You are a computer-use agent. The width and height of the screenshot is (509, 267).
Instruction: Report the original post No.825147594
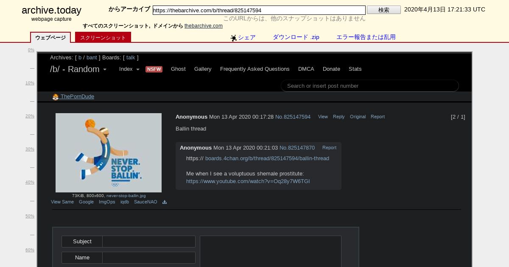[x=378, y=117]
